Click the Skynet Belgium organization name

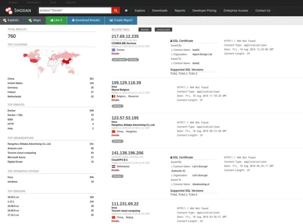click(x=120, y=90)
